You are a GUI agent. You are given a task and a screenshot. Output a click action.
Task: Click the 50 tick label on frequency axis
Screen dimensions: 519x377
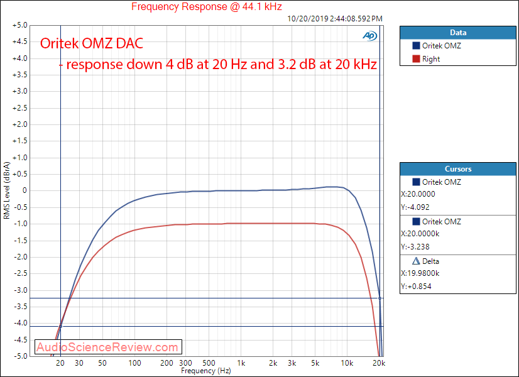coord(102,363)
